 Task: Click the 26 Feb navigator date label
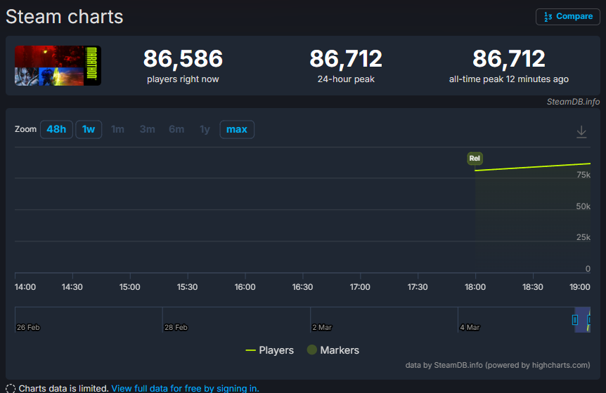28,327
